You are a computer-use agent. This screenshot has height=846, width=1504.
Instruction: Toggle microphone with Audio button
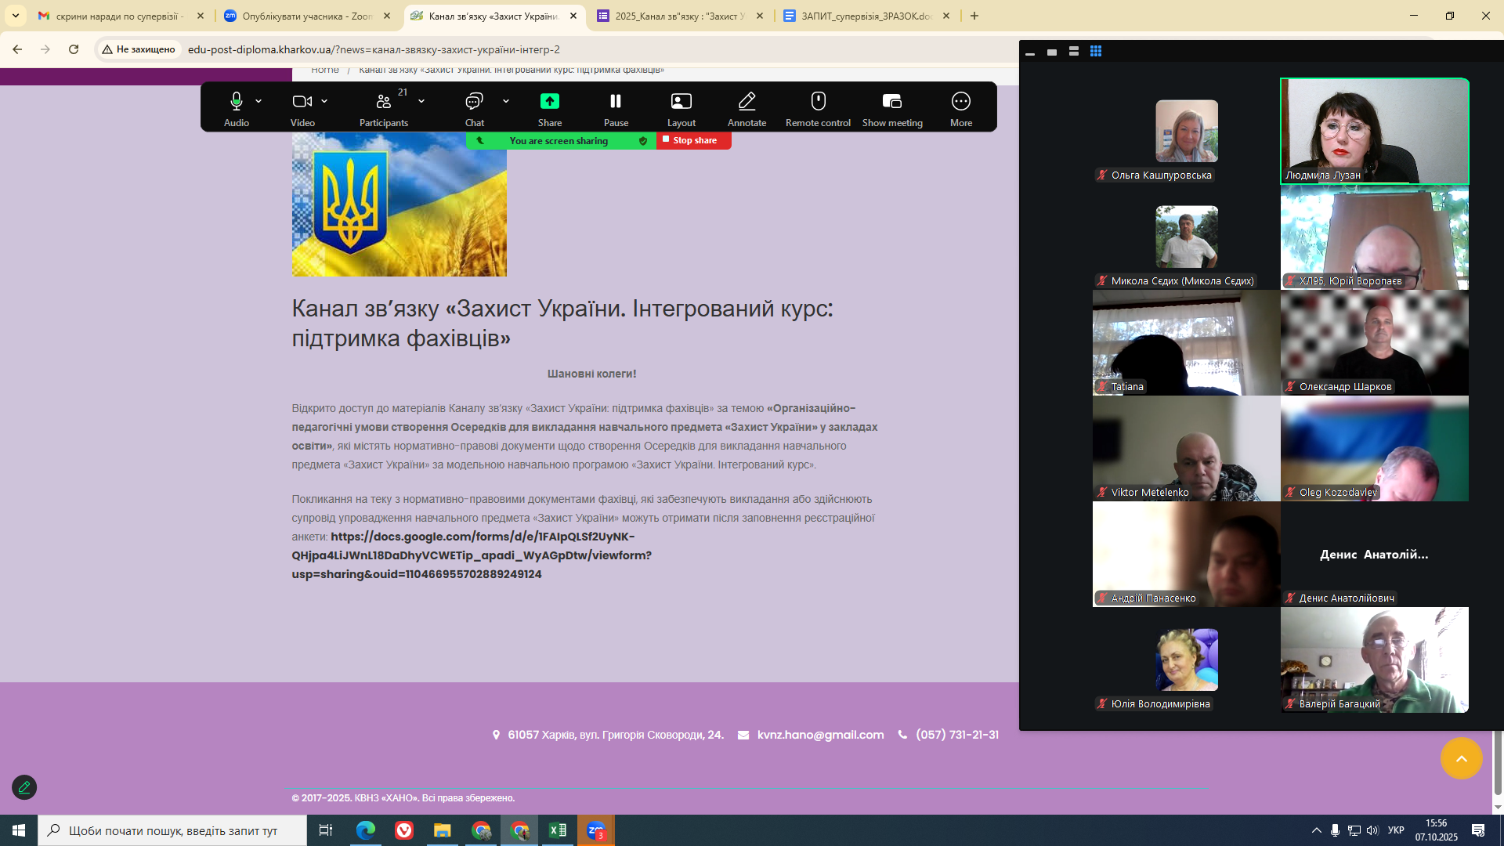236,102
